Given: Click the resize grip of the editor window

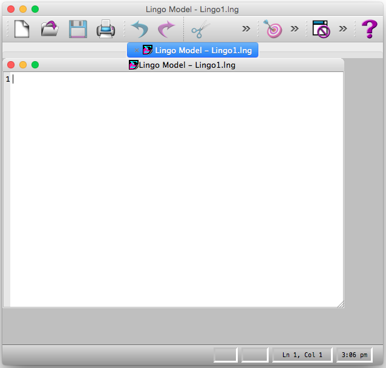Looking at the screenshot, I should coord(340,304).
